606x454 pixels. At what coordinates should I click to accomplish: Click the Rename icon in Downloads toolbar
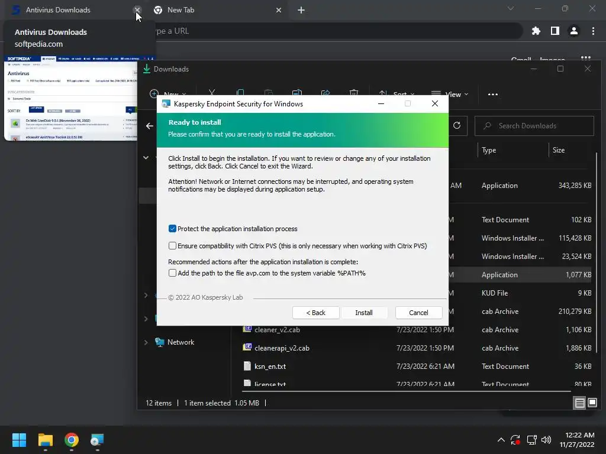coord(297,93)
